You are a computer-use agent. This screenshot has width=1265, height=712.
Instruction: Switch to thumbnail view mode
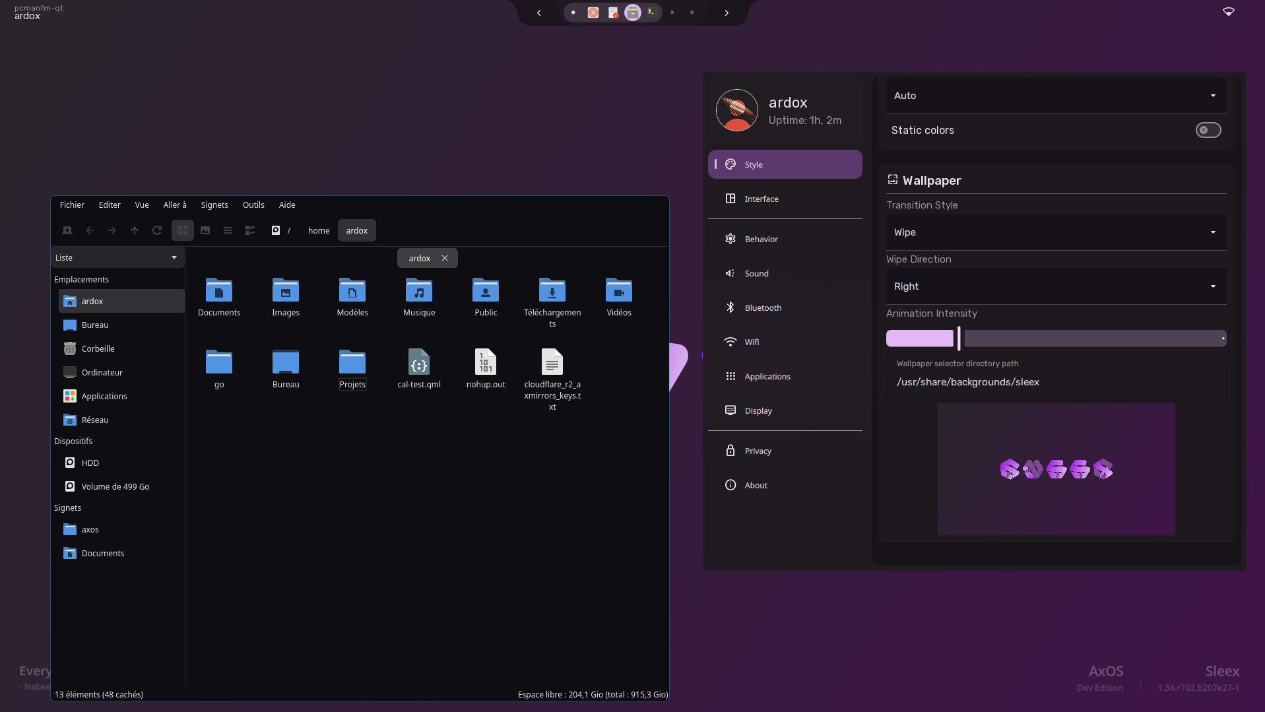click(205, 230)
